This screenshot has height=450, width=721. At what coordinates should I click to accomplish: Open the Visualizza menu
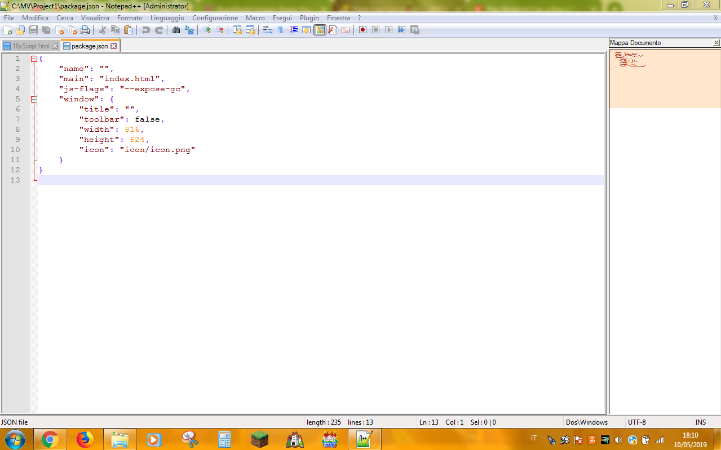[95, 18]
